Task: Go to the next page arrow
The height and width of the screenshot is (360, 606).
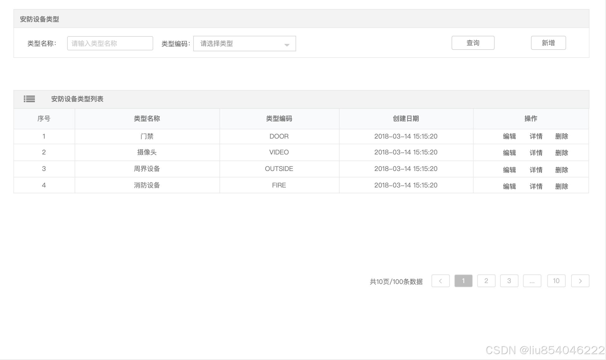Action: [580, 281]
